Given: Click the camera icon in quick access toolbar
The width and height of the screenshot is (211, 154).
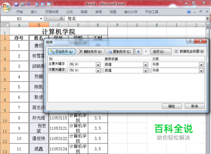Looking at the screenshot, I should click(x=22, y=5).
